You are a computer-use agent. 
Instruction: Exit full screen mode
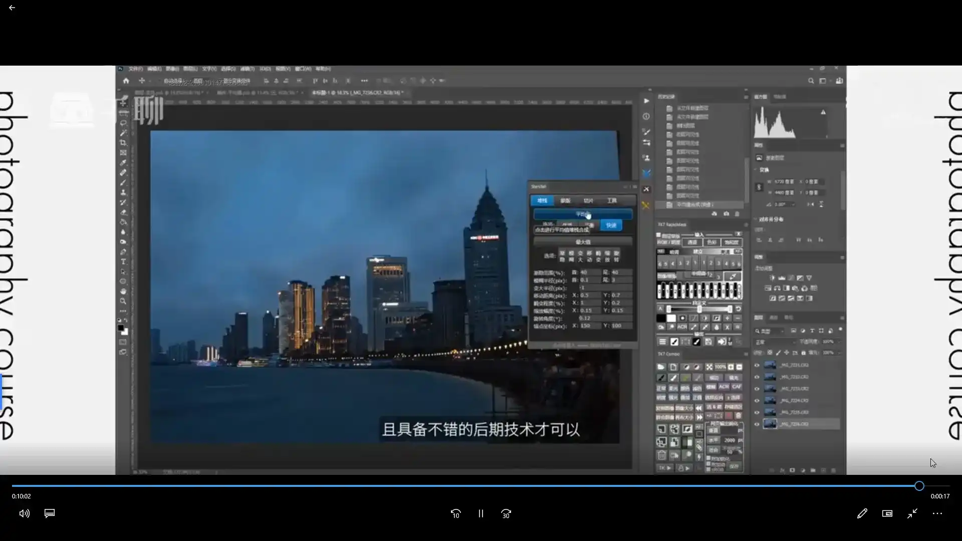[x=912, y=513]
